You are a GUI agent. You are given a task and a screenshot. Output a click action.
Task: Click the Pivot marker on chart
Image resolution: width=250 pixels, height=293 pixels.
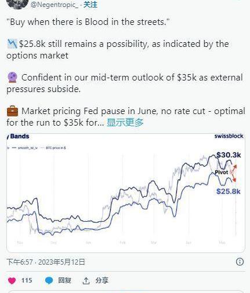tap(222, 172)
